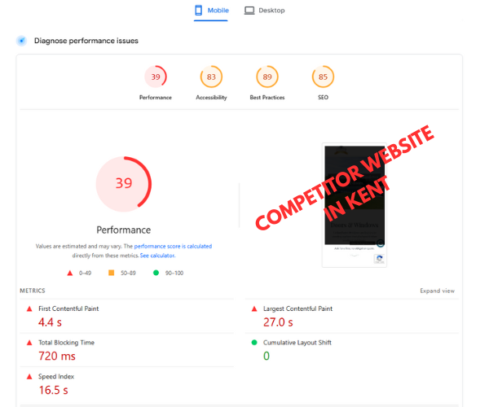
Task: Click the Best Practices label under score 89
Action: 267,98
